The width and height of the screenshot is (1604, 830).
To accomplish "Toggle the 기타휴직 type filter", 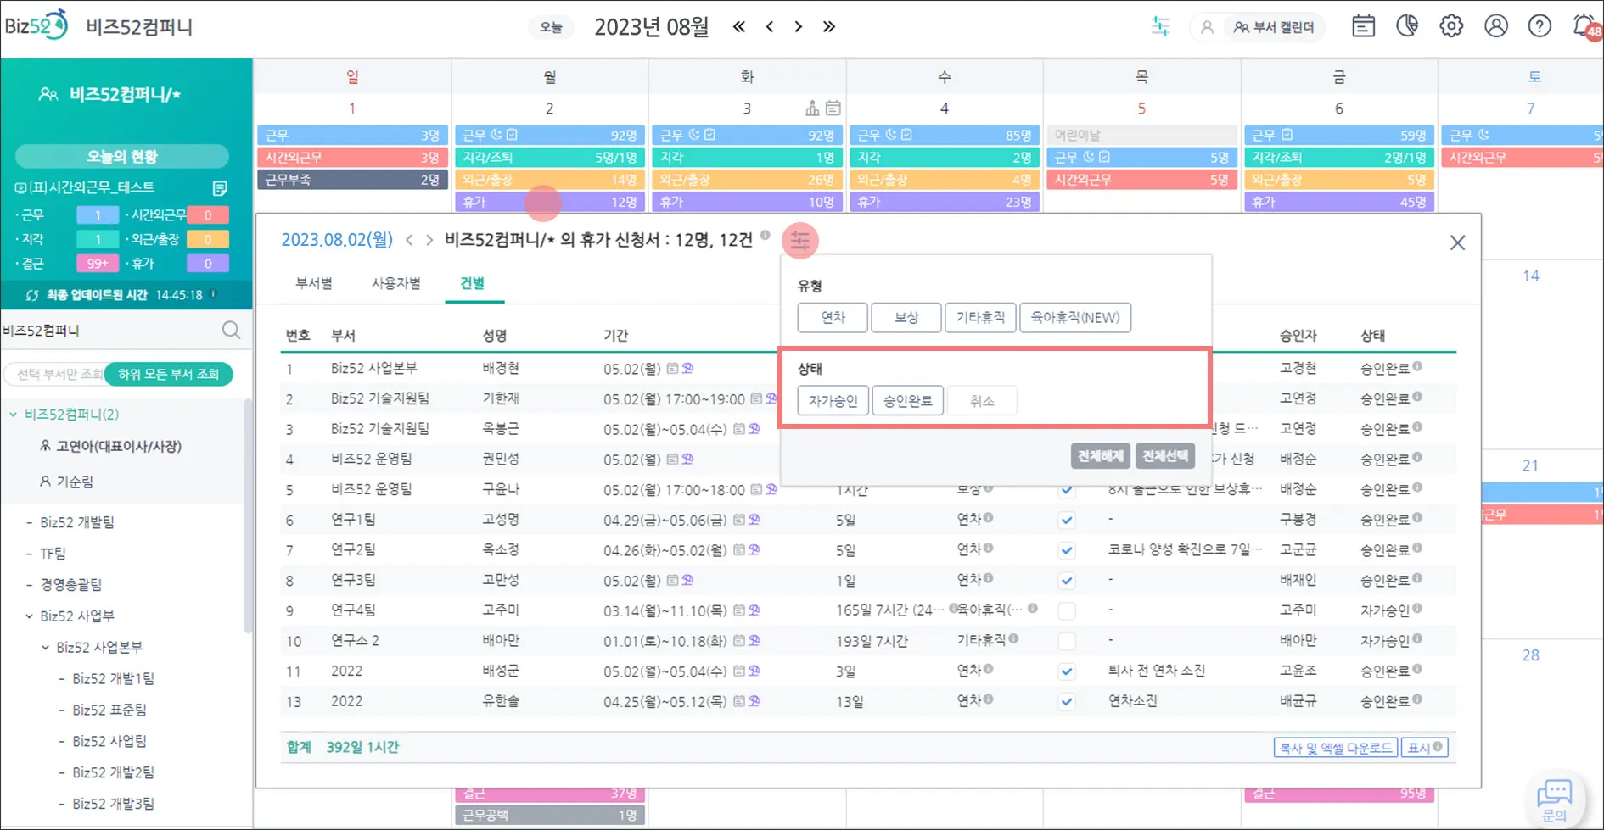I will coord(980,317).
